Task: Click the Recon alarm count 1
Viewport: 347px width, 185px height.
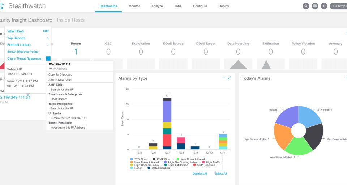Action: 76,52
